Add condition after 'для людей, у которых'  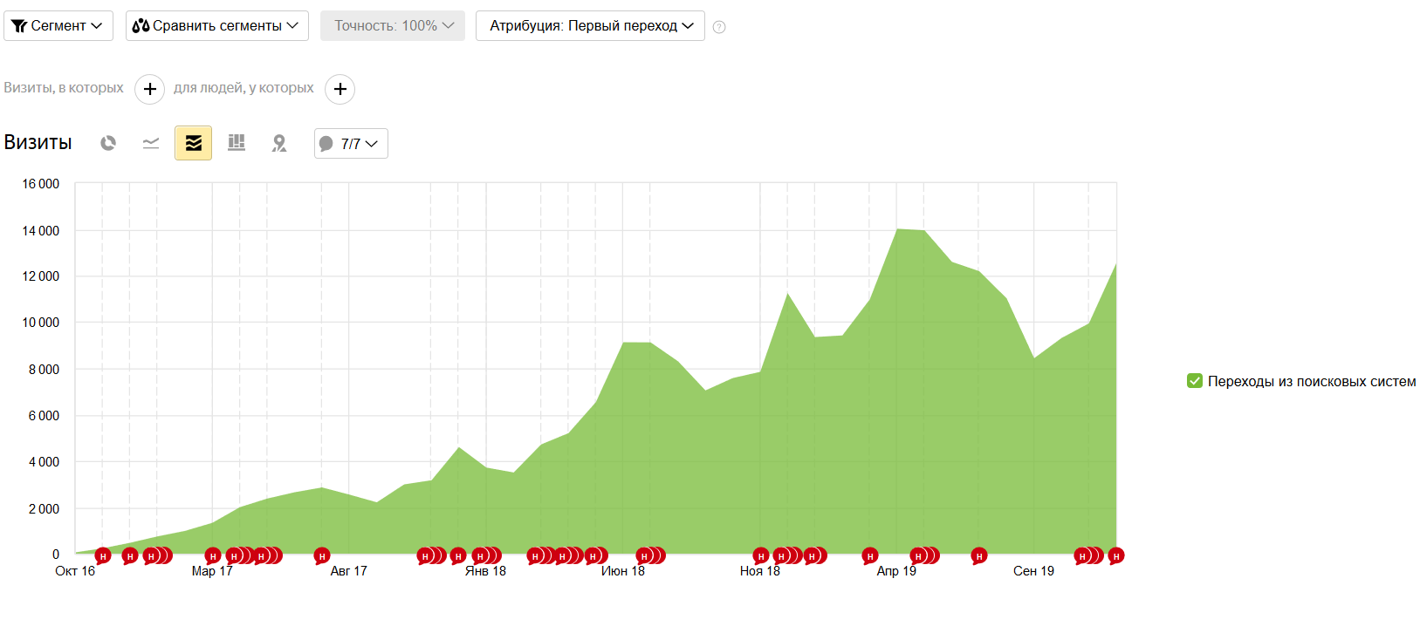(340, 89)
